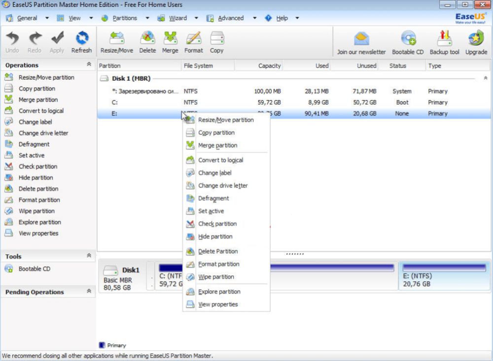Open the Wizard menu
The image size is (493, 361).
(177, 18)
